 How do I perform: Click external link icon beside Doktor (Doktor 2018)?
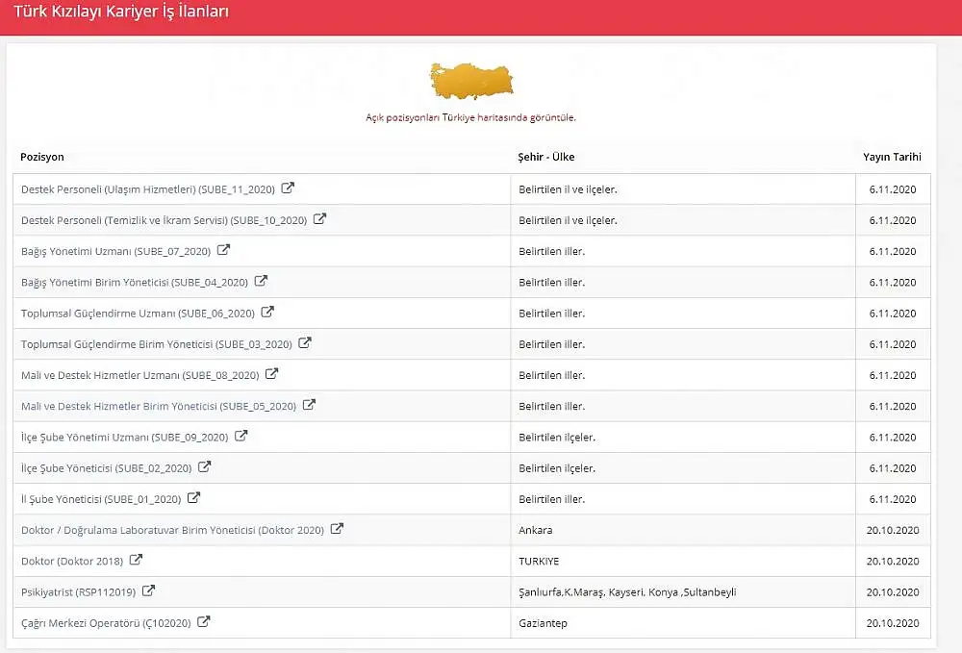[x=136, y=560]
